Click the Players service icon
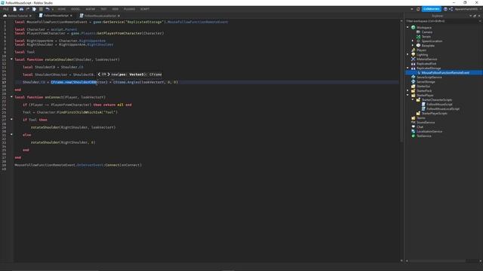This screenshot has height=271, width=483. pos(414,50)
